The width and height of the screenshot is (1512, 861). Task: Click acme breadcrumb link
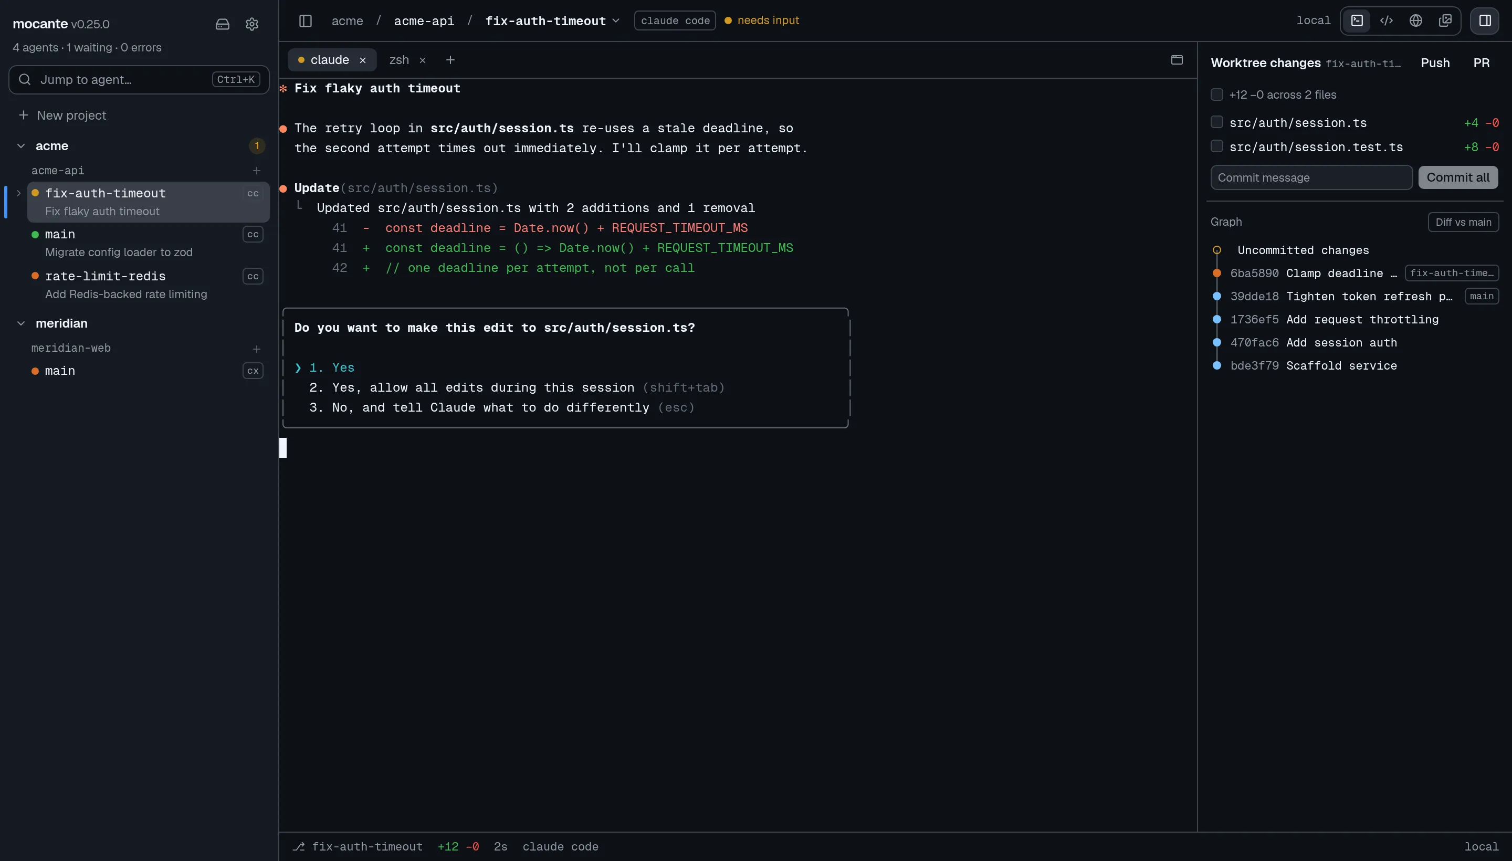click(x=347, y=20)
